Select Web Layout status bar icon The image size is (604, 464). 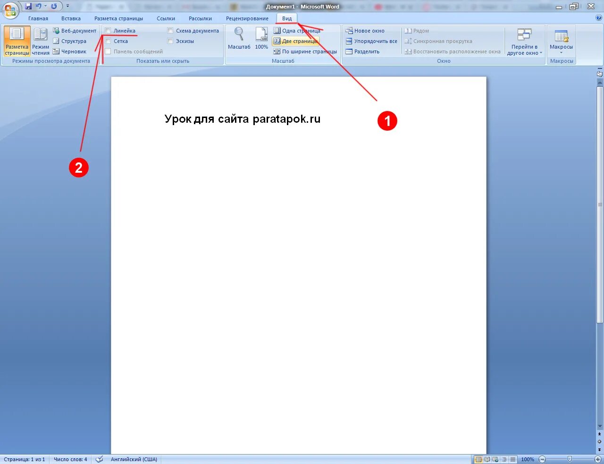[495, 459]
